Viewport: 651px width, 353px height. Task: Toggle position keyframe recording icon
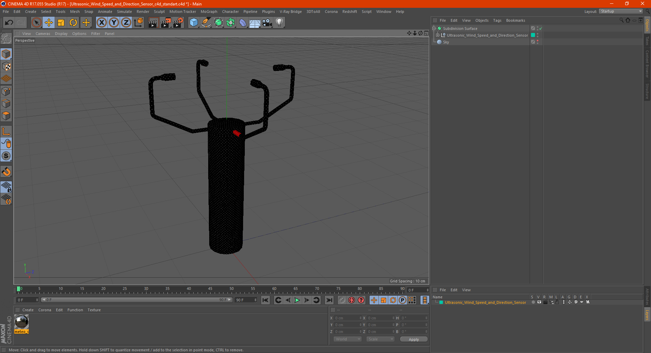(374, 300)
